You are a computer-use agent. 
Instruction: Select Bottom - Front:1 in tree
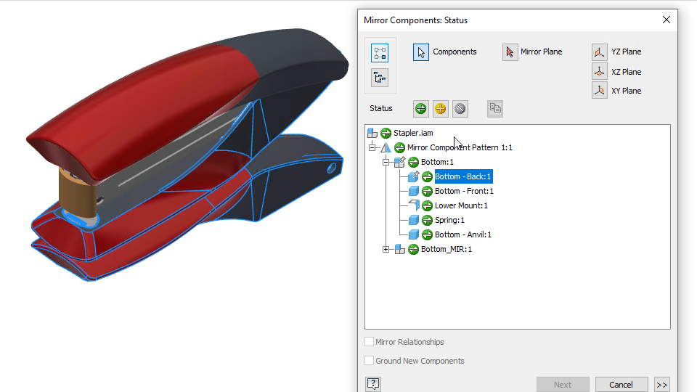click(464, 191)
